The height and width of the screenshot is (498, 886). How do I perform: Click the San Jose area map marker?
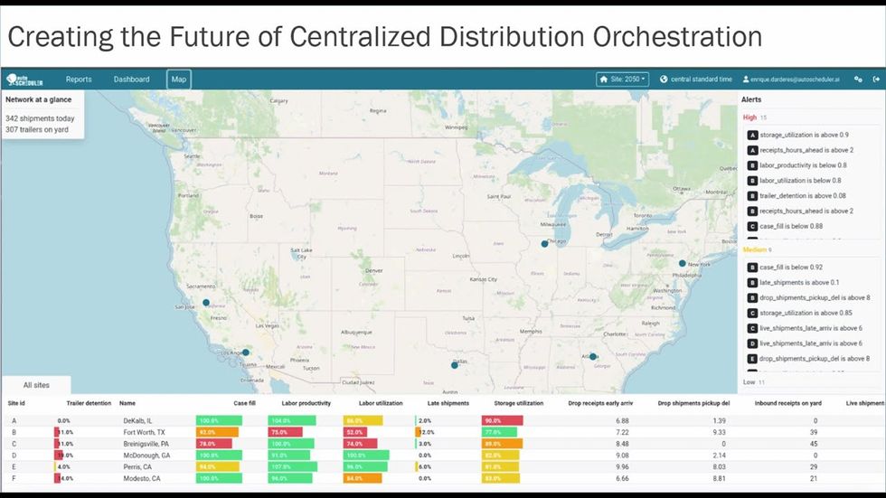click(x=206, y=303)
